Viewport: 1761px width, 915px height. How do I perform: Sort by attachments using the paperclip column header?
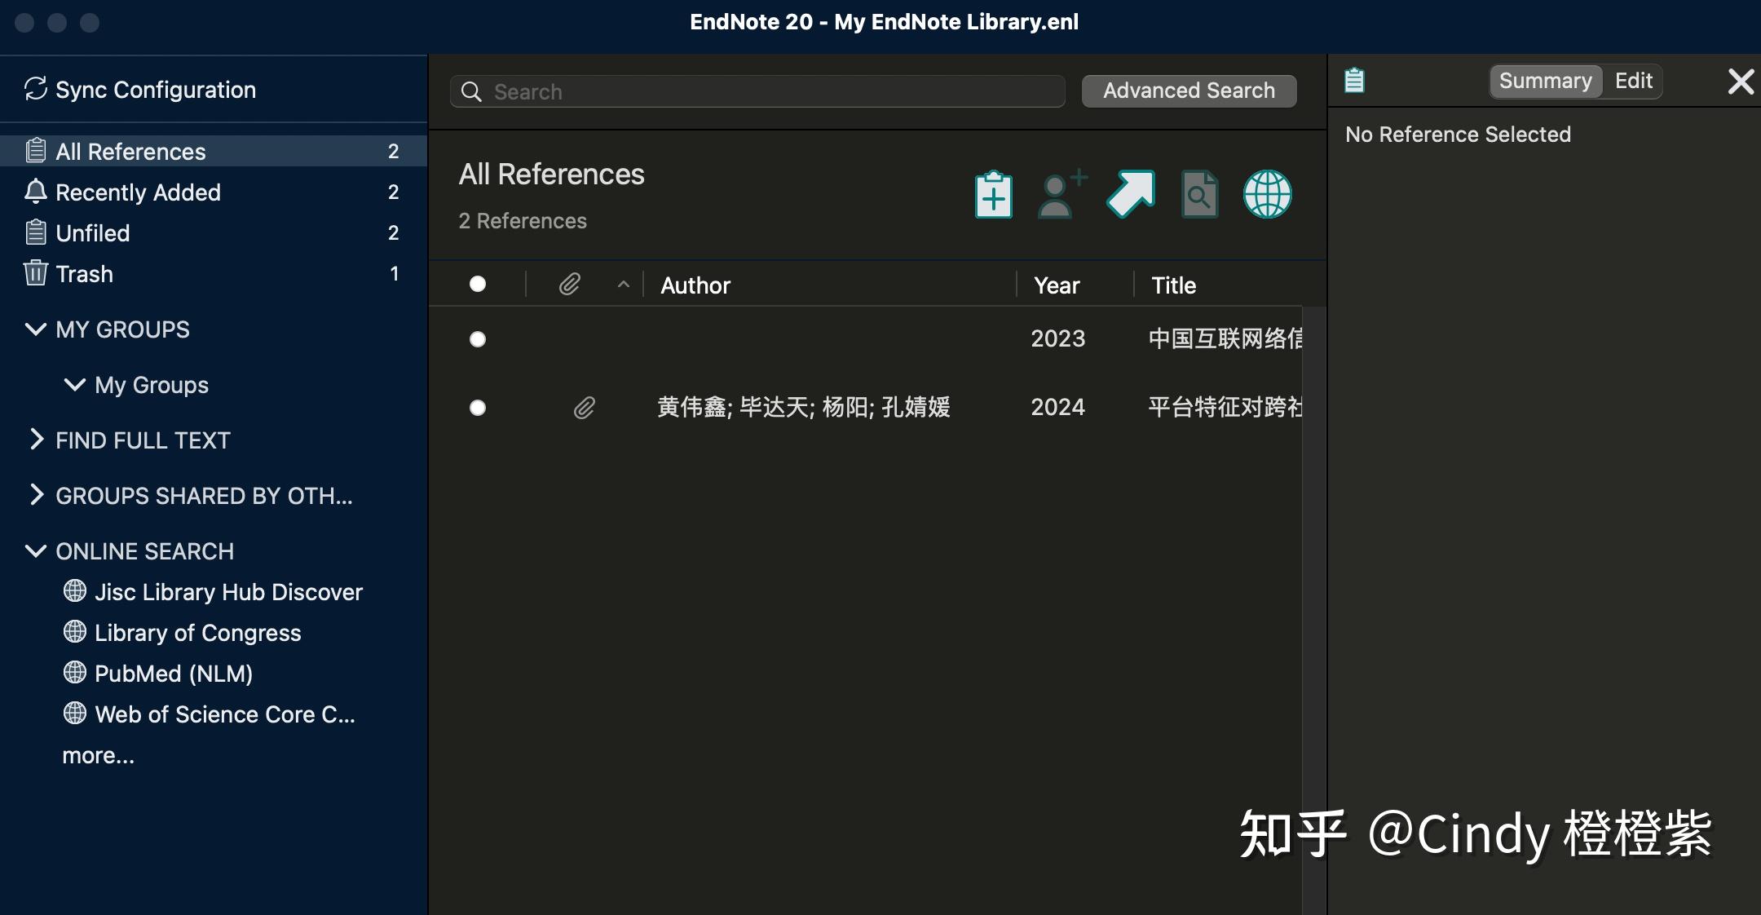[569, 285]
